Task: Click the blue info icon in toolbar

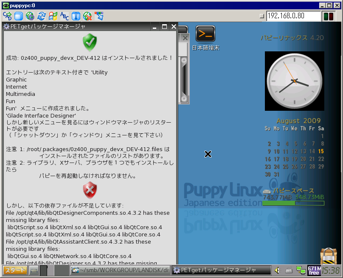Action: tap(76, 16)
